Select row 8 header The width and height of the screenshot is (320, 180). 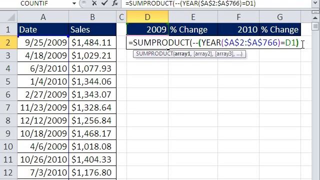pos(8,120)
